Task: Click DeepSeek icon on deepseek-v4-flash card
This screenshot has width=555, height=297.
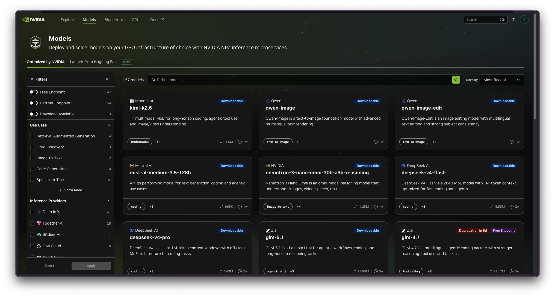Action: coord(403,166)
